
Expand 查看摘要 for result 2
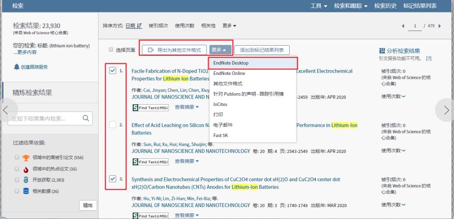pos(187,161)
